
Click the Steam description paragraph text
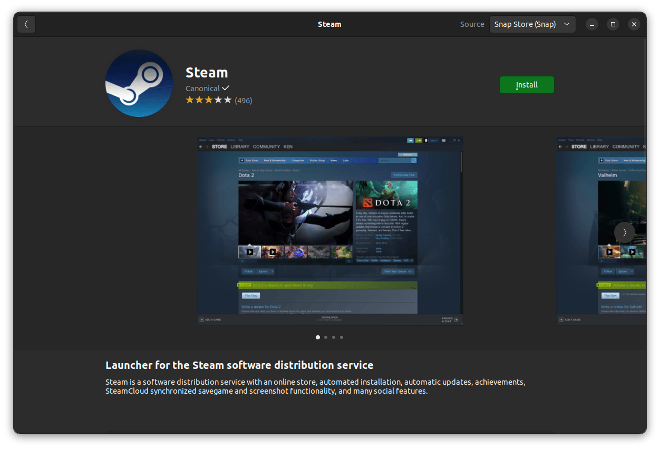coord(315,386)
